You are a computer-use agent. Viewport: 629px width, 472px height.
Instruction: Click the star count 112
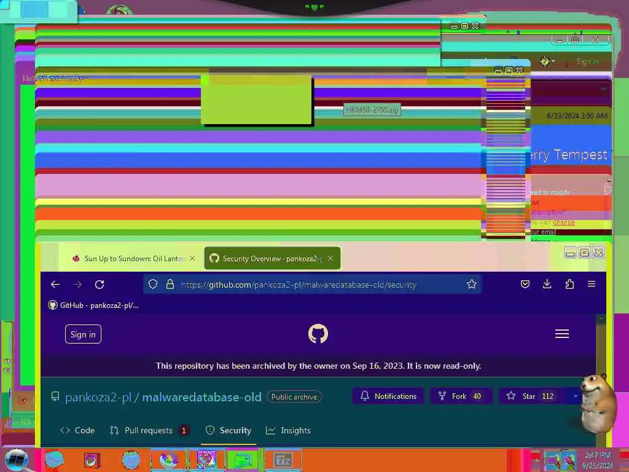click(547, 396)
